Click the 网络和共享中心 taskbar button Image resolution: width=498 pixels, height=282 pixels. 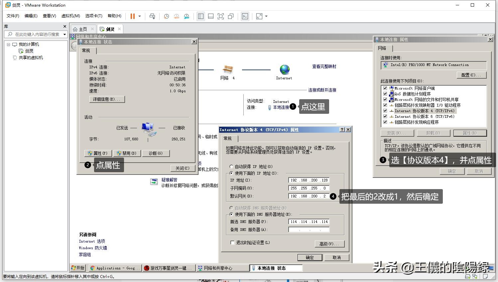click(x=222, y=268)
